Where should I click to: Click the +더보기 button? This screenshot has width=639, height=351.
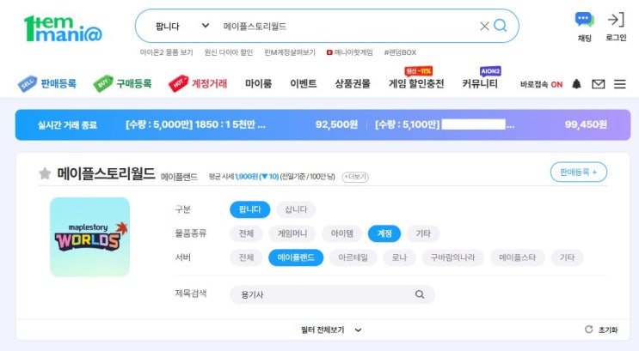tap(355, 177)
